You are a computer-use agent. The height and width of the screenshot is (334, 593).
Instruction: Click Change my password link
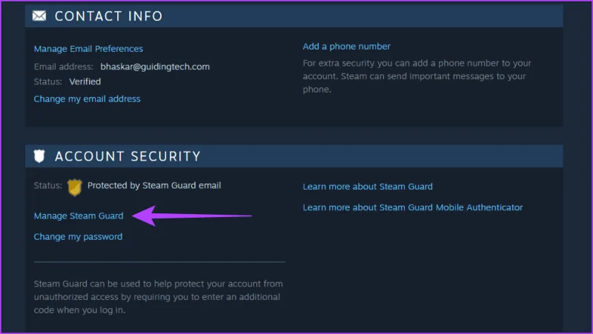pyautogui.click(x=78, y=236)
